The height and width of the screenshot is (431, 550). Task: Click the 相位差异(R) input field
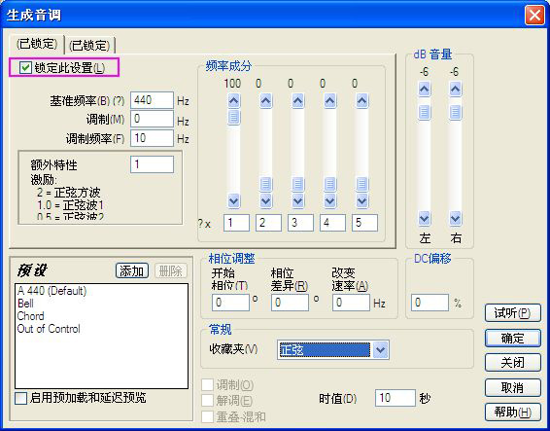click(290, 303)
